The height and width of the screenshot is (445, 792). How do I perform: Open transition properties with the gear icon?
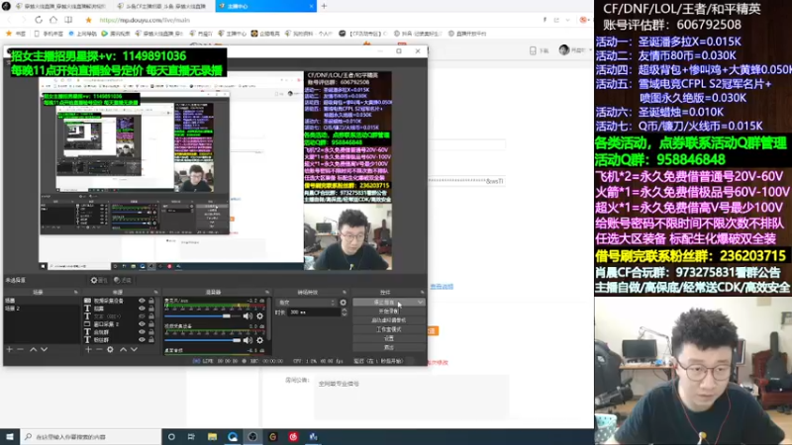click(343, 303)
